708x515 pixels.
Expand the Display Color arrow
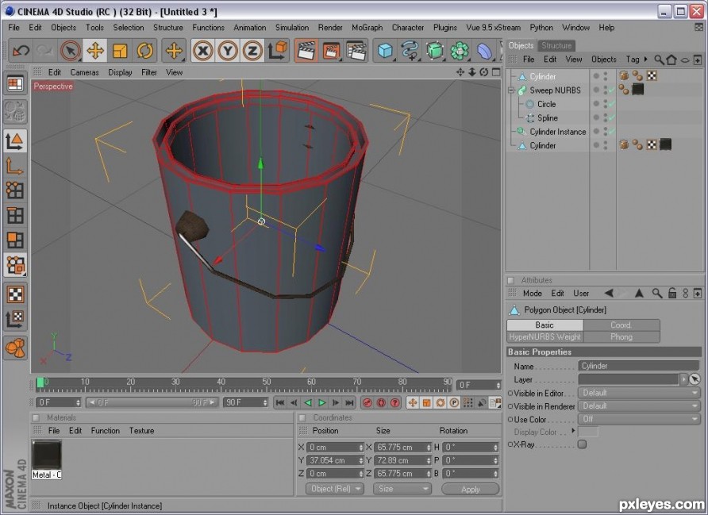tap(573, 431)
